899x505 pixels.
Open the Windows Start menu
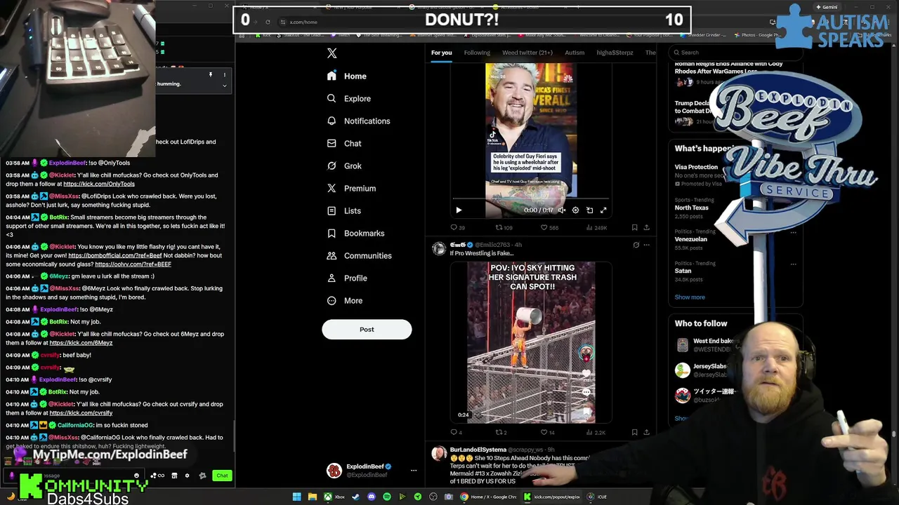pyautogui.click(x=296, y=497)
